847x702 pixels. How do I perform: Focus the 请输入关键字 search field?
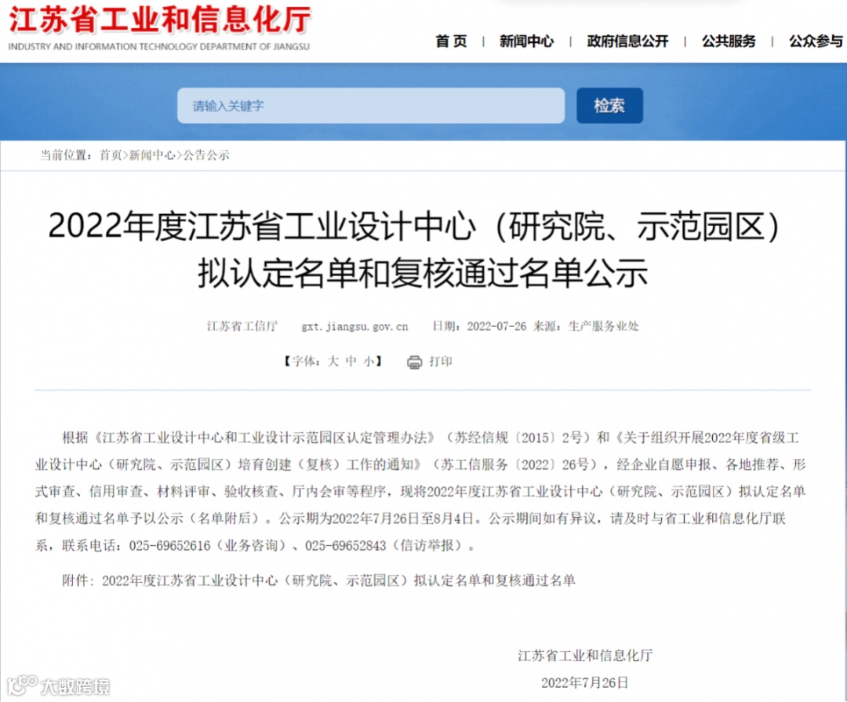tap(370, 105)
